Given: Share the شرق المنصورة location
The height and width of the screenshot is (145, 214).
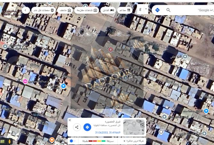Looking at the screenshot, I should tap(77, 127).
